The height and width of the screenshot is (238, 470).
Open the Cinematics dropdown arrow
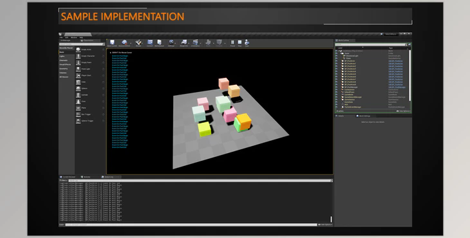click(x=200, y=43)
